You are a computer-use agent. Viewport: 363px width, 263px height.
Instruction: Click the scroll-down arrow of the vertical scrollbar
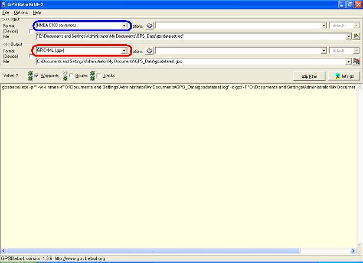click(359, 245)
